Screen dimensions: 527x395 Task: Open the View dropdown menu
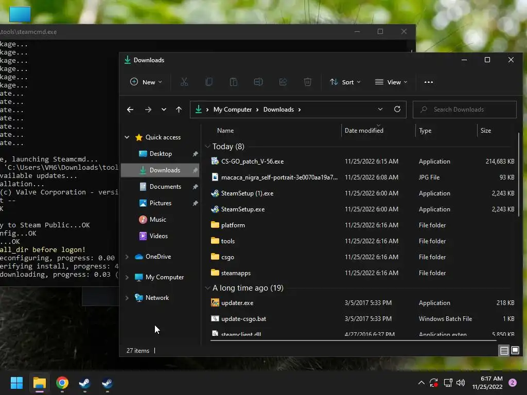(x=391, y=82)
